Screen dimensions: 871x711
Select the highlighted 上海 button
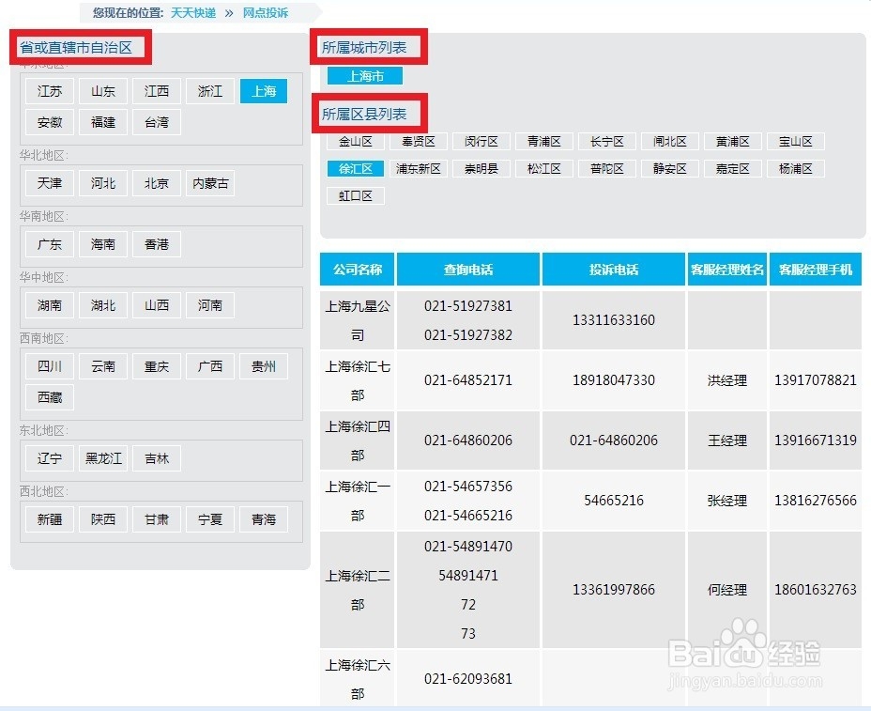(x=264, y=91)
